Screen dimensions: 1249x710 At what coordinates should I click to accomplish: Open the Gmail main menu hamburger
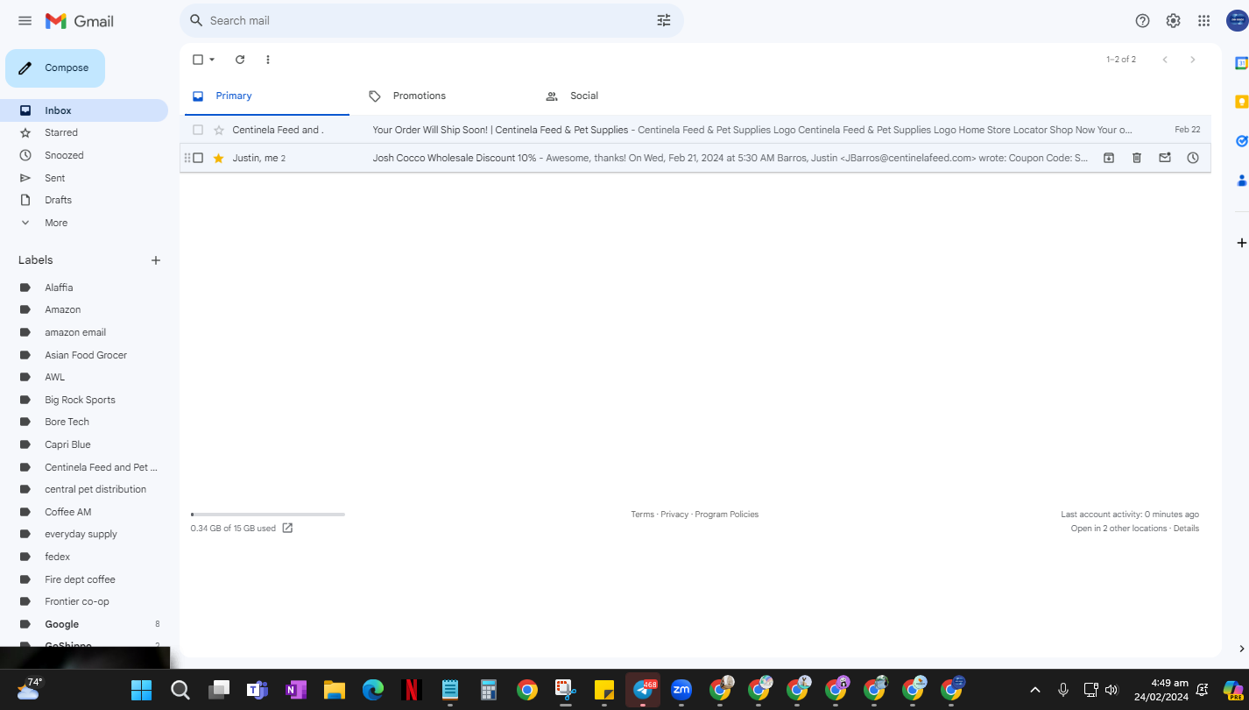pos(25,21)
